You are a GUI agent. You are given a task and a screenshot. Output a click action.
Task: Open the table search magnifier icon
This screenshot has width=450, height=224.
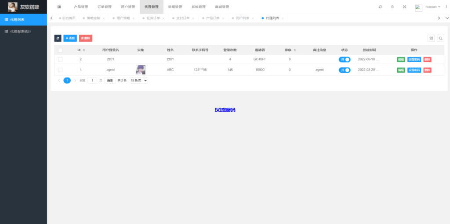click(440, 38)
